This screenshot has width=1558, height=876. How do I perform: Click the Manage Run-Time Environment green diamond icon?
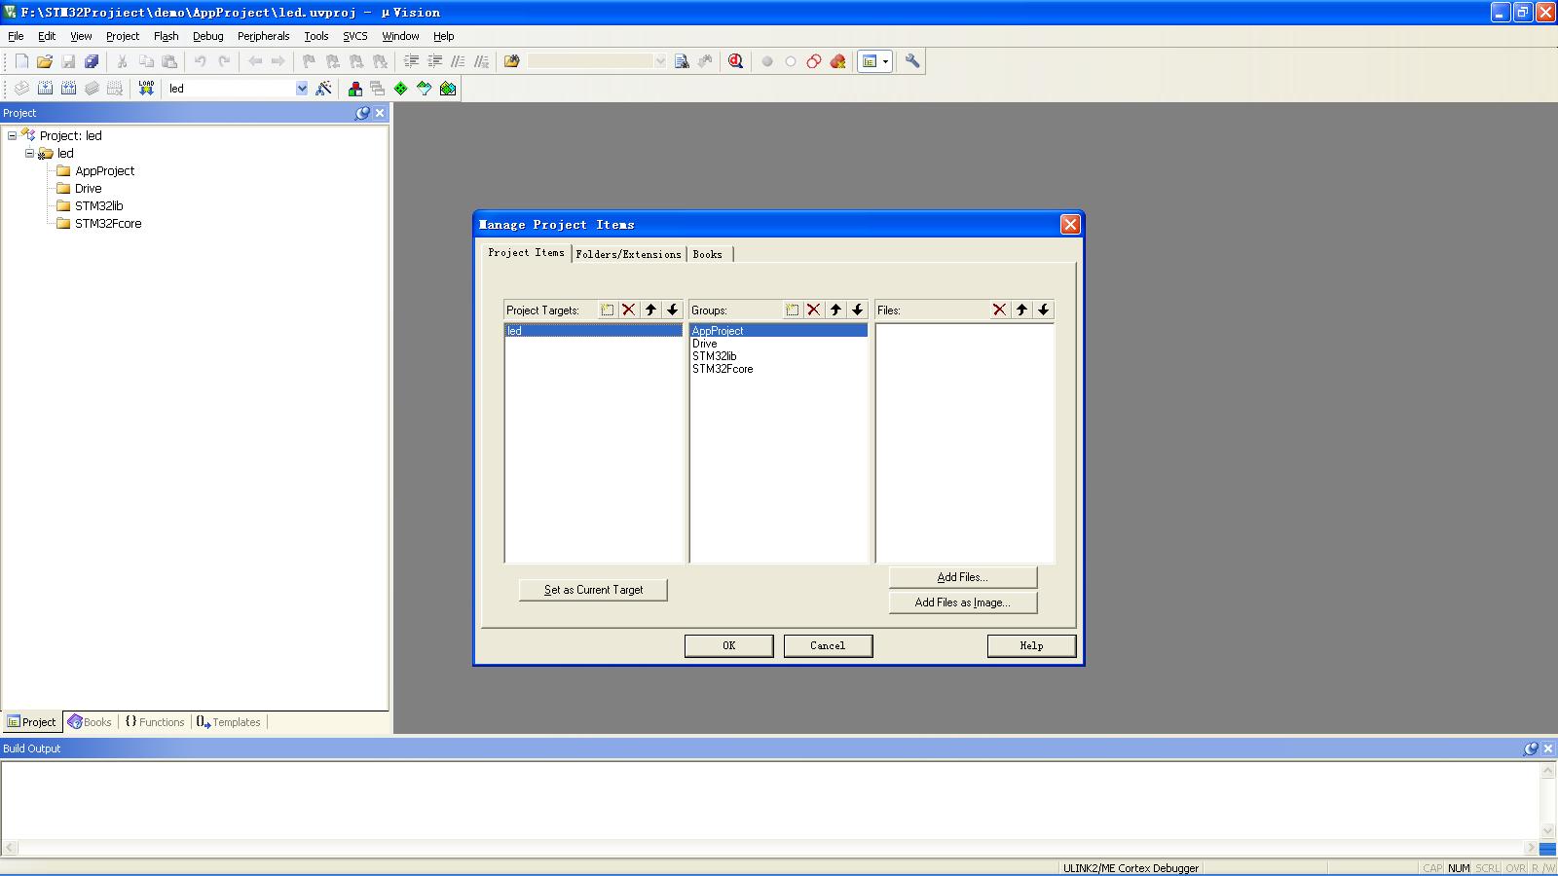click(401, 89)
